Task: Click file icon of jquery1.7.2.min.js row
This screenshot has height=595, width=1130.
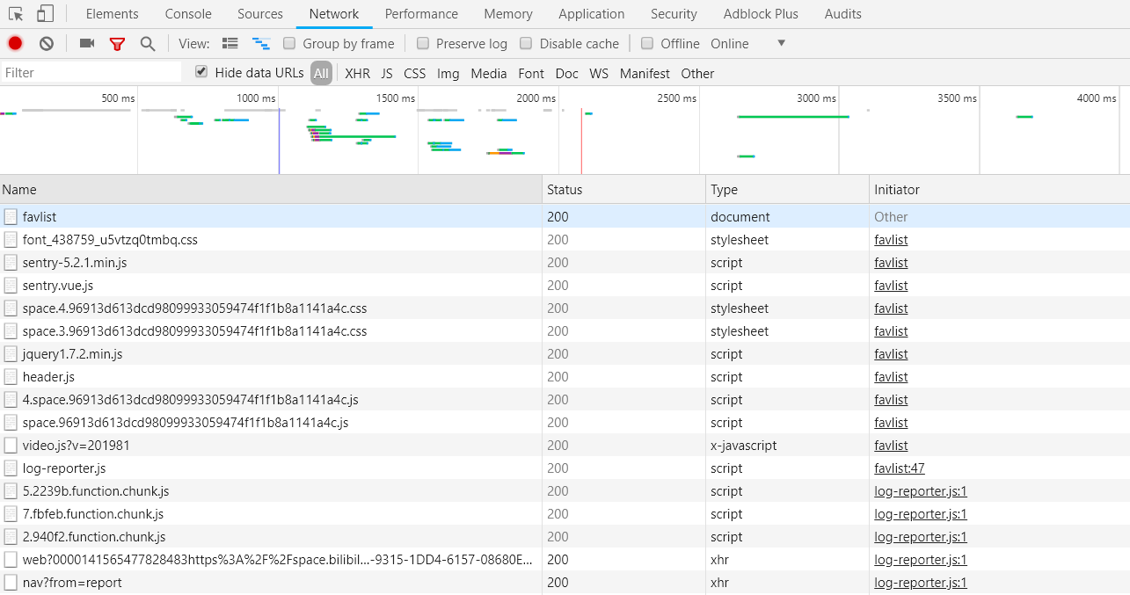Action: point(11,353)
